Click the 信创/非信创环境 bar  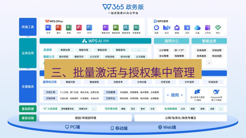[86, 118]
